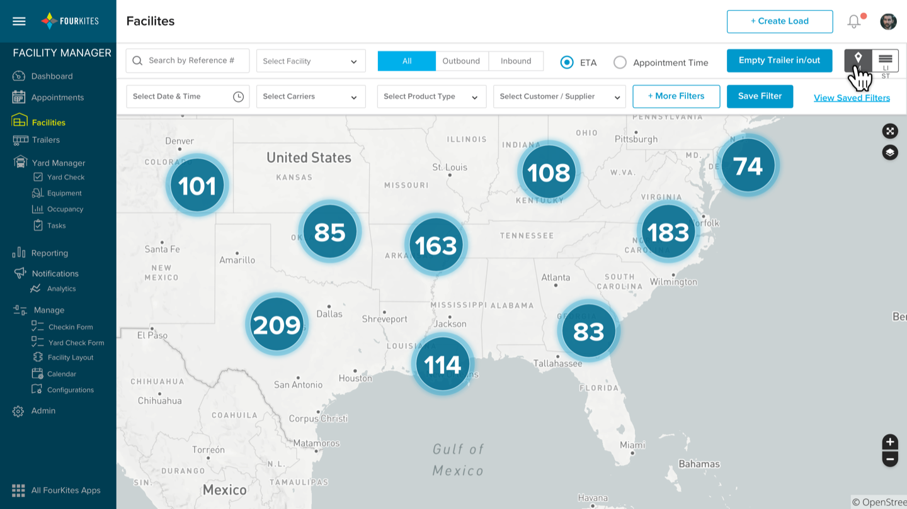Open the map layers icon

pyautogui.click(x=890, y=152)
